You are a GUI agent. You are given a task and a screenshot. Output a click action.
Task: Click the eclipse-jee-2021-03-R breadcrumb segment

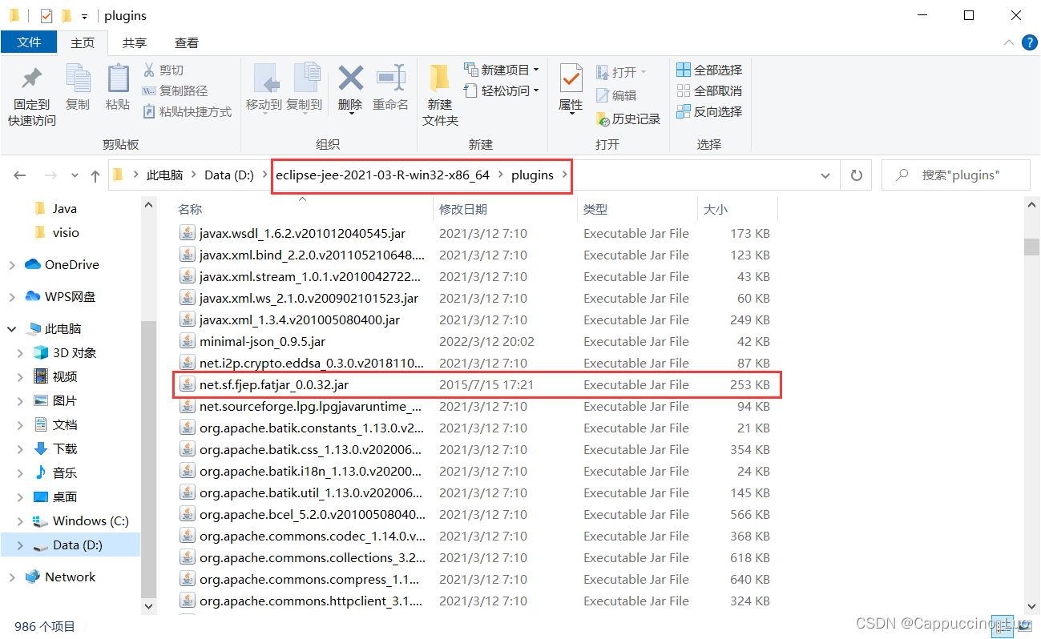tap(382, 175)
